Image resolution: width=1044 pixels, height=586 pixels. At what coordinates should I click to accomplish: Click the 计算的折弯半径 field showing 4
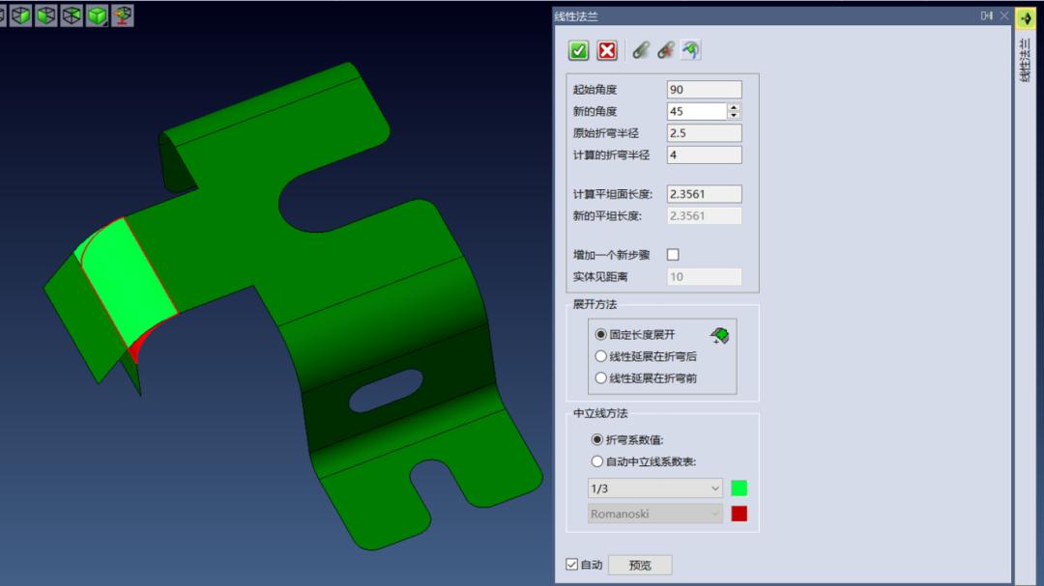click(705, 155)
